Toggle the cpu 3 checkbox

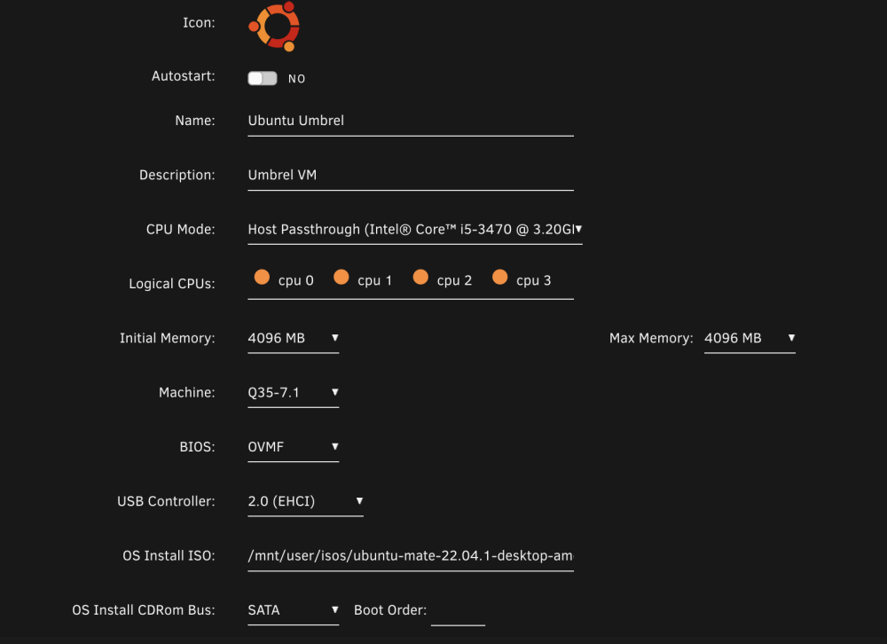[x=499, y=278]
